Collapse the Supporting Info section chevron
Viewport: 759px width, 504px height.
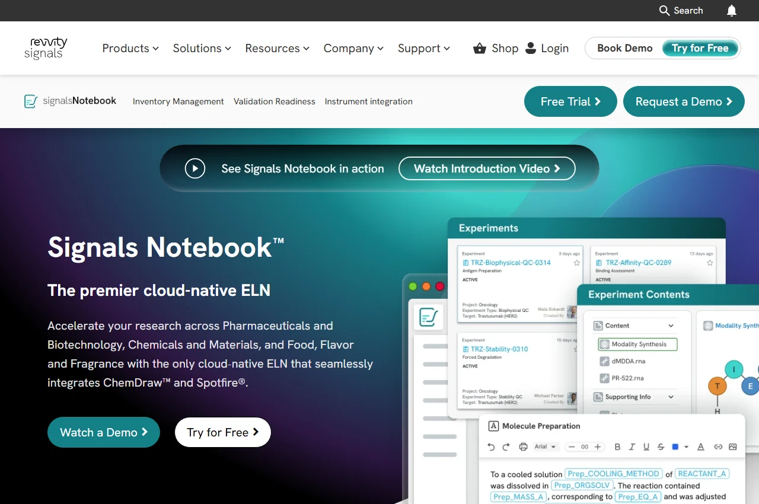pos(671,397)
